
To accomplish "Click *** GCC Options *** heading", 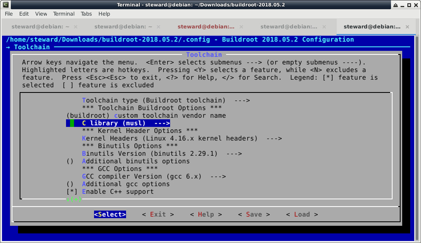I will [x=120, y=169].
